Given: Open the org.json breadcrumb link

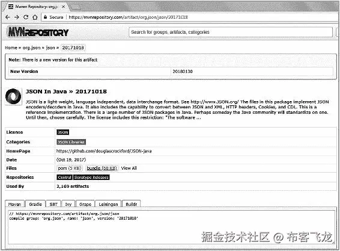Looking at the screenshot, I should pos(31,48).
